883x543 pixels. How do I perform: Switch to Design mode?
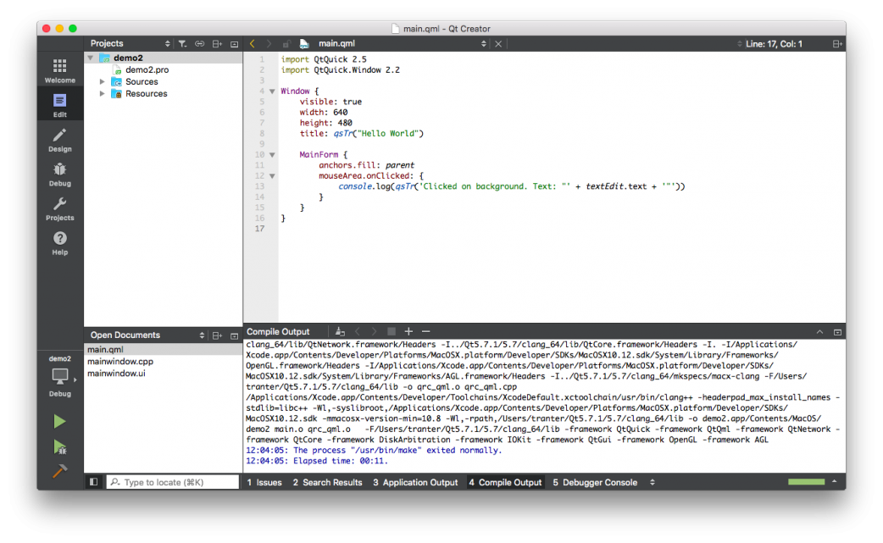tap(59, 140)
